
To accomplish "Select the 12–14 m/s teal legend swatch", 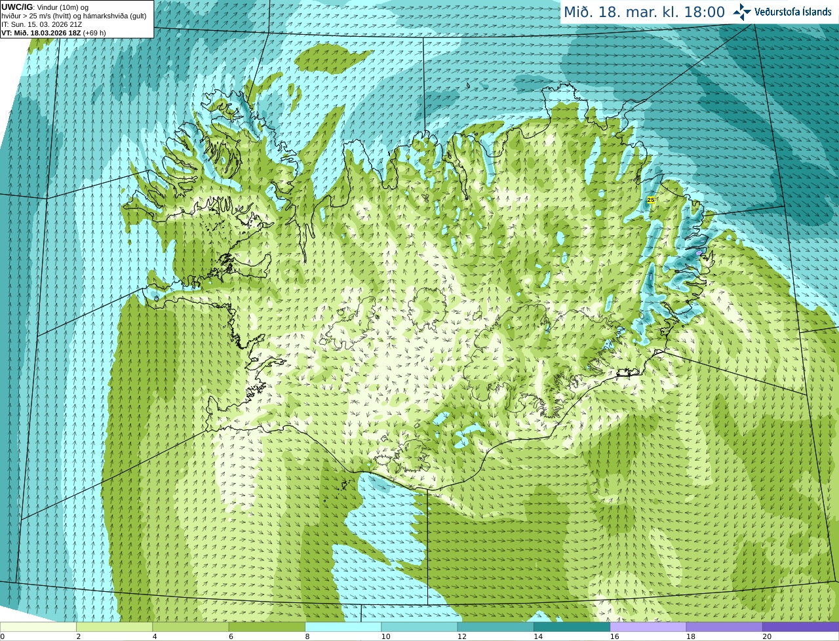I will (496, 627).
